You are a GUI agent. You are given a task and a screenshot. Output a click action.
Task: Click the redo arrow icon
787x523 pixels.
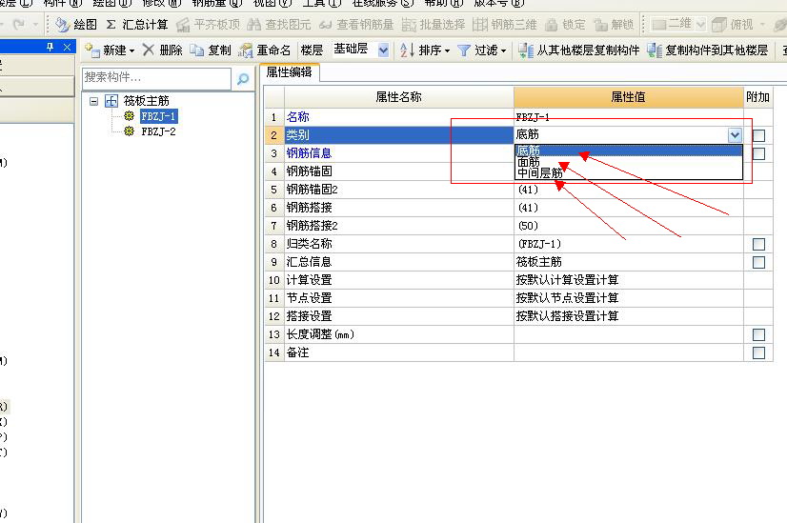click(x=18, y=24)
